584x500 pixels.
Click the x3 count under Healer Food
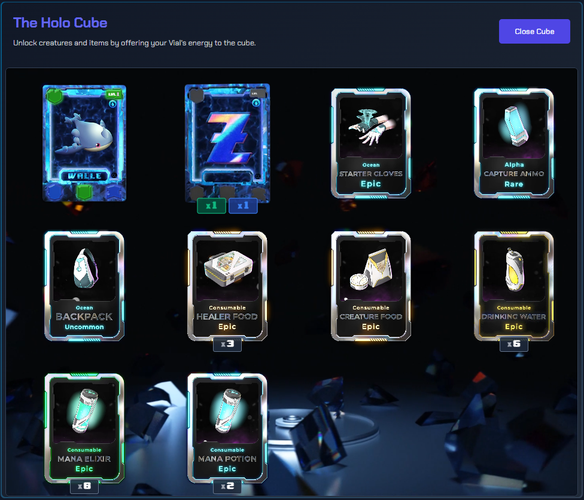tap(227, 344)
